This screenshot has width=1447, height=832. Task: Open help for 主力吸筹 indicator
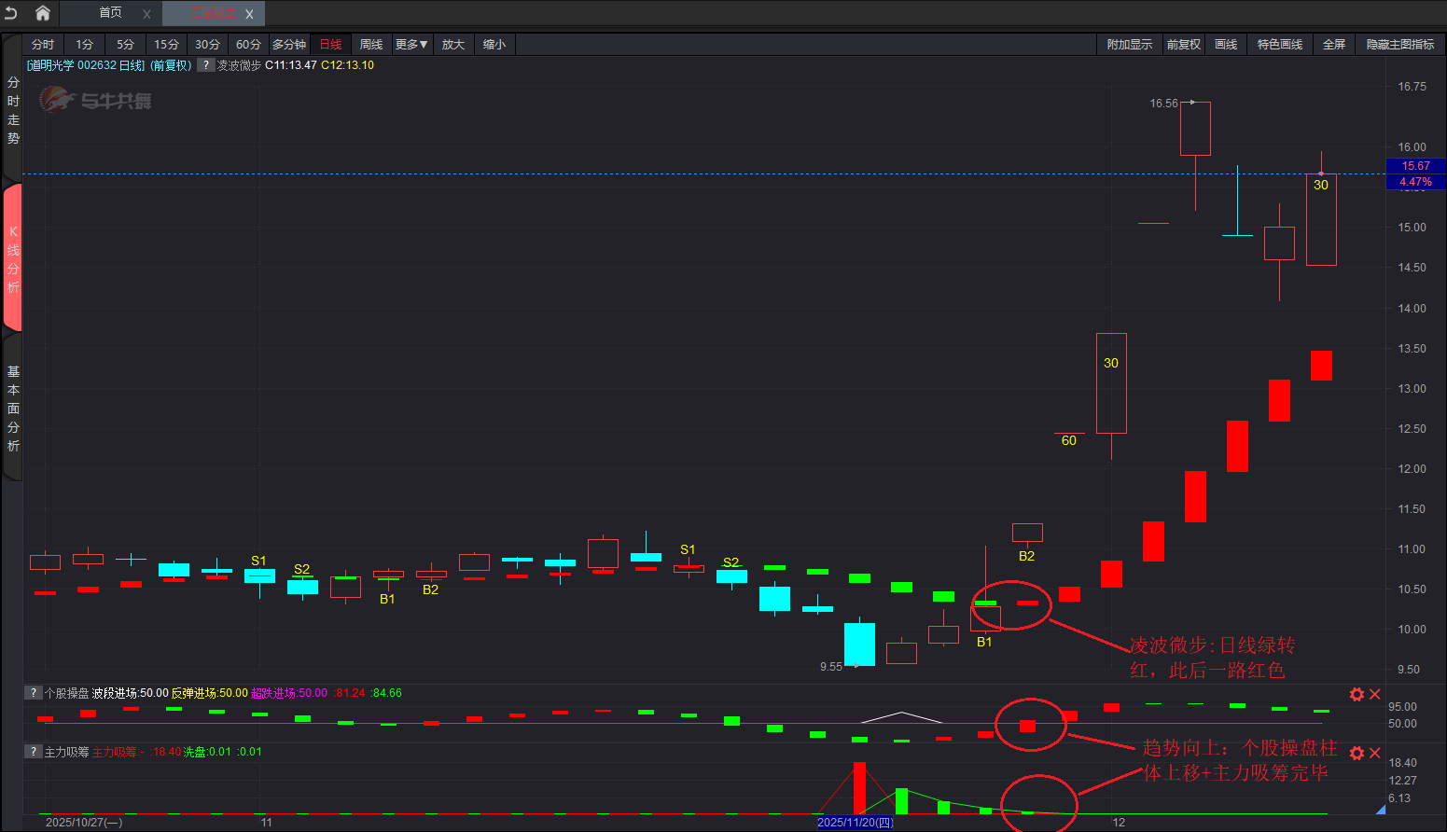pos(34,752)
